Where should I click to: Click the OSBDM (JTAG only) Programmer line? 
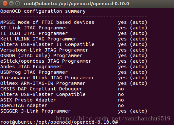74,55
